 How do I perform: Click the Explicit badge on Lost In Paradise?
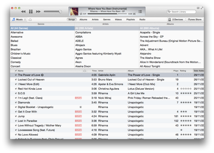click(78, 121)
